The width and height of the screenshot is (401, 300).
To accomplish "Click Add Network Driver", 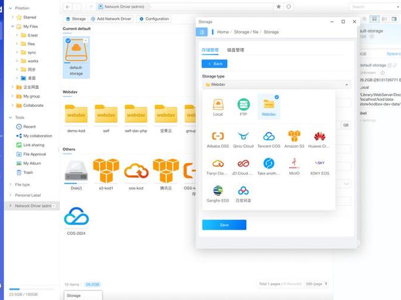I will tap(111, 19).
